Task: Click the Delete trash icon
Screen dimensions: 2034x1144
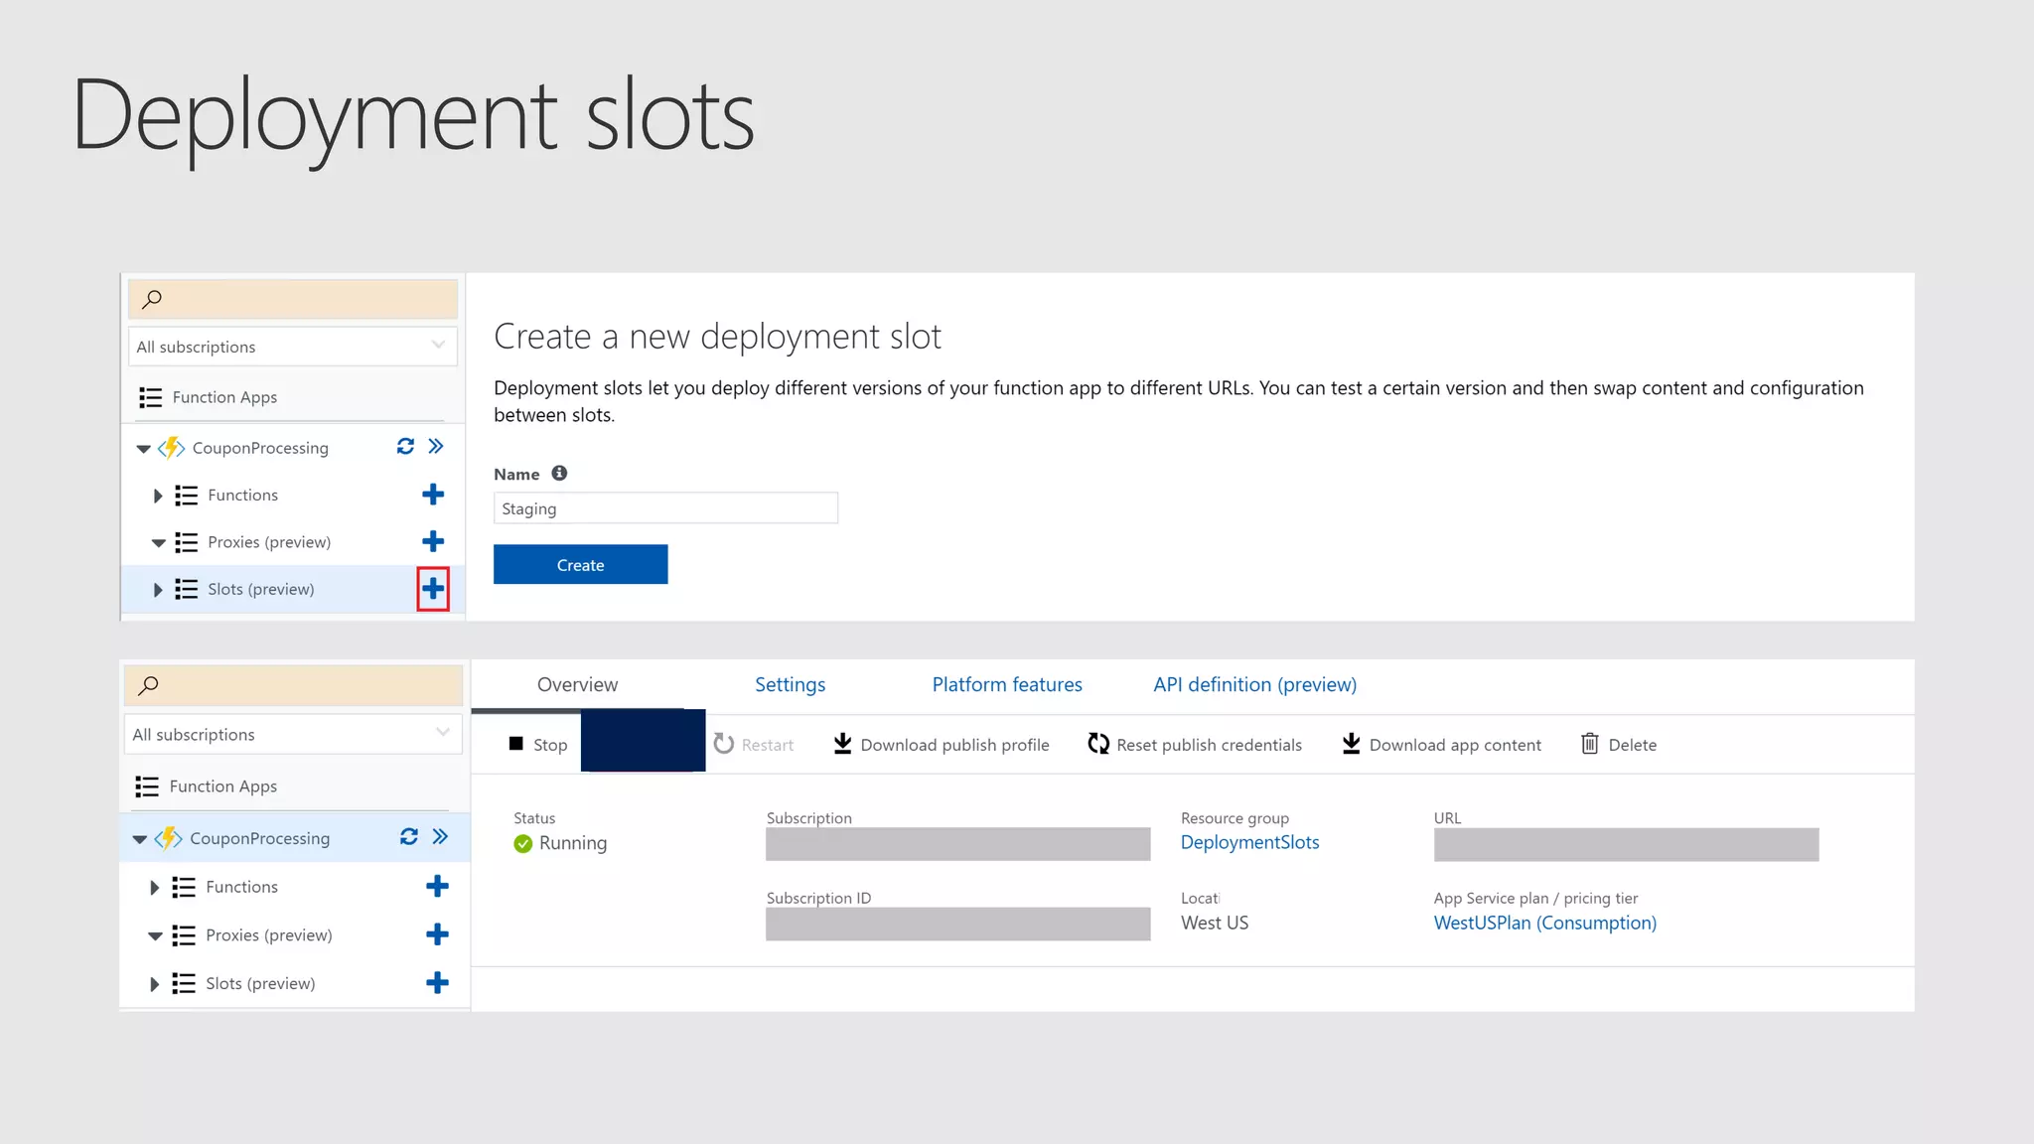Action: point(1589,744)
